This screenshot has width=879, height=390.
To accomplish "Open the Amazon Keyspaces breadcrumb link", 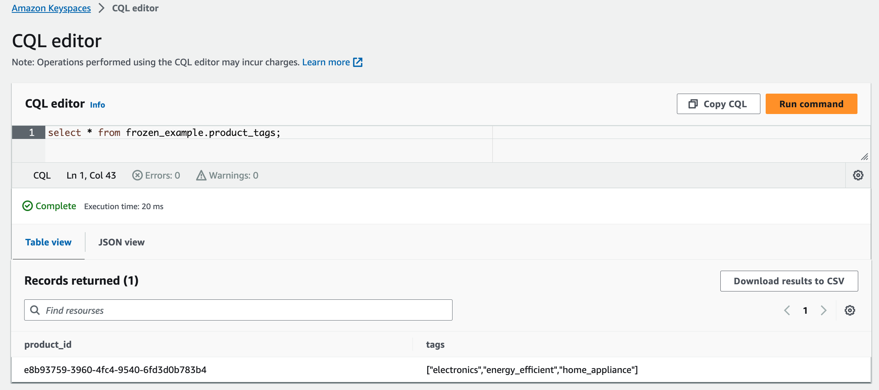I will [51, 8].
